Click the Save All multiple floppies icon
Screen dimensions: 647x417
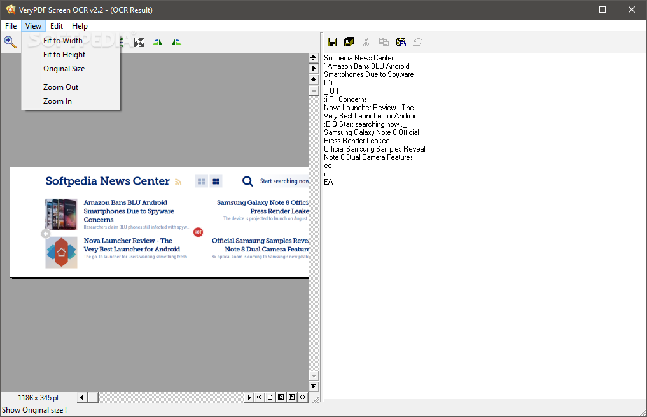point(349,42)
